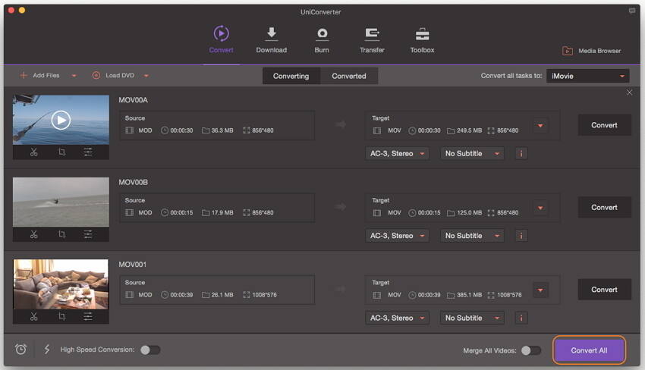The image size is (645, 370).
Task: Click the Load DVD button
Action: click(x=114, y=75)
